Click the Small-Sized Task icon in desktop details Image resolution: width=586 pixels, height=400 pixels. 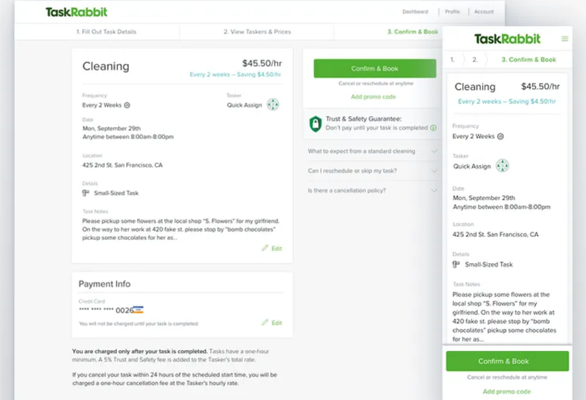86,193
